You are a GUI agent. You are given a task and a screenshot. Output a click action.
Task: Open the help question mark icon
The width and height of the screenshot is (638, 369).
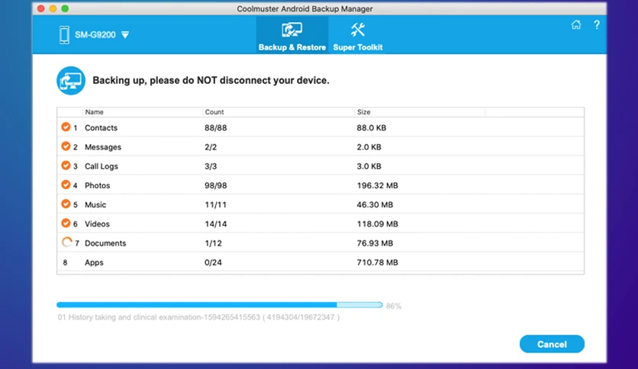[597, 25]
